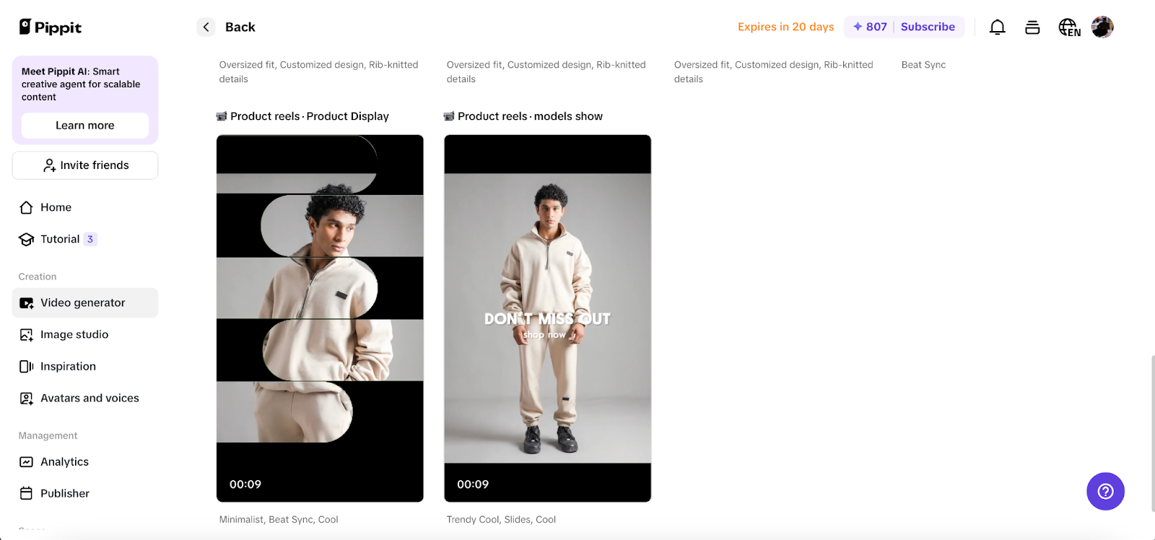Open Avatars and voices
Viewport: 1155px width, 540px height.
click(90, 399)
